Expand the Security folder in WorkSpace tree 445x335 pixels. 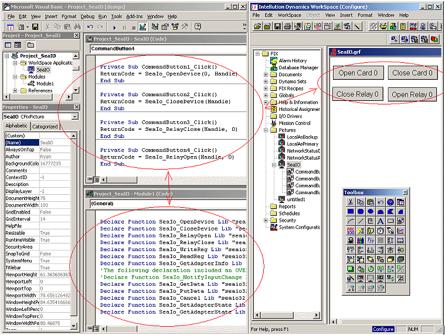tap(266, 221)
